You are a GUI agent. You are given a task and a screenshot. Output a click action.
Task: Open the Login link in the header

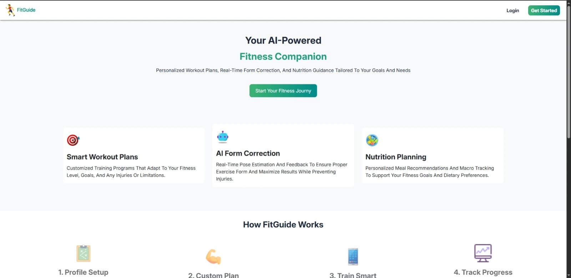click(512, 10)
